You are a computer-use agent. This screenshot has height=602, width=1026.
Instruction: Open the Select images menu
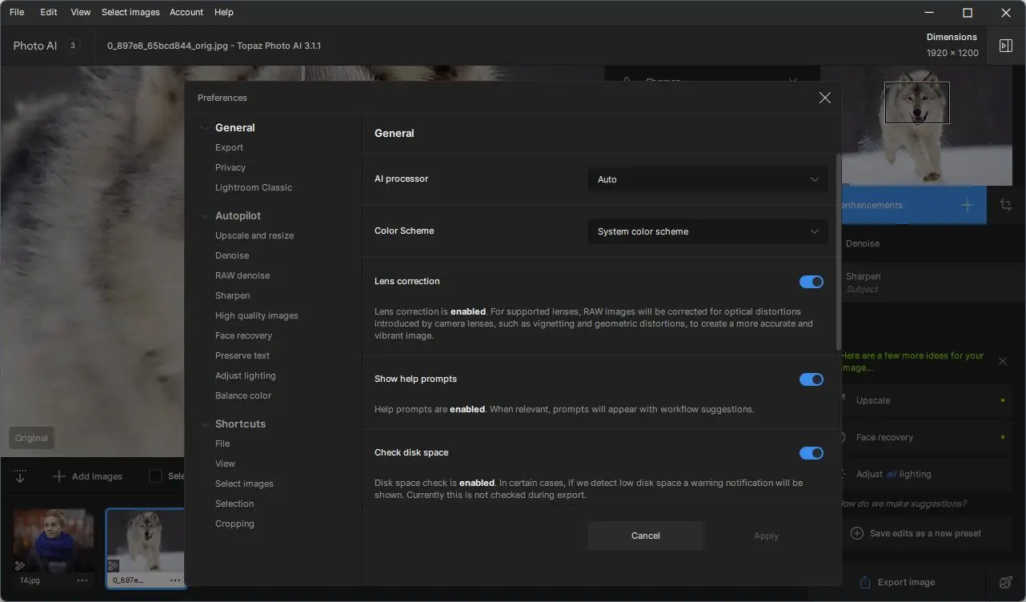tap(130, 12)
